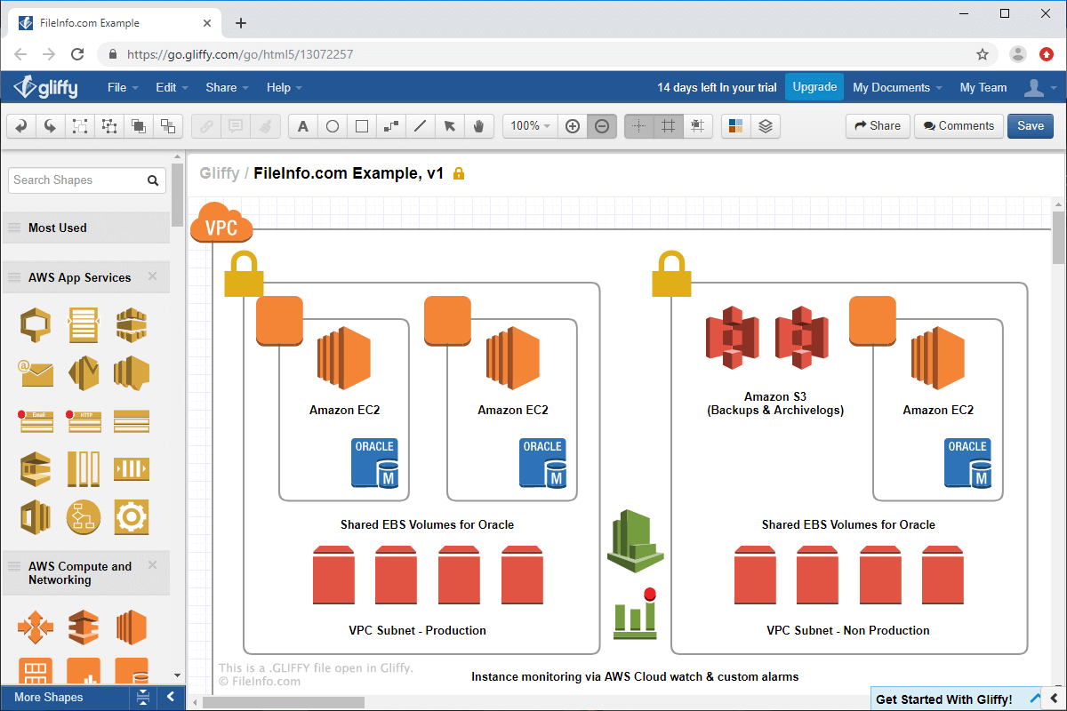Open the Edit menu
The height and width of the screenshot is (711, 1067).
[x=172, y=87]
